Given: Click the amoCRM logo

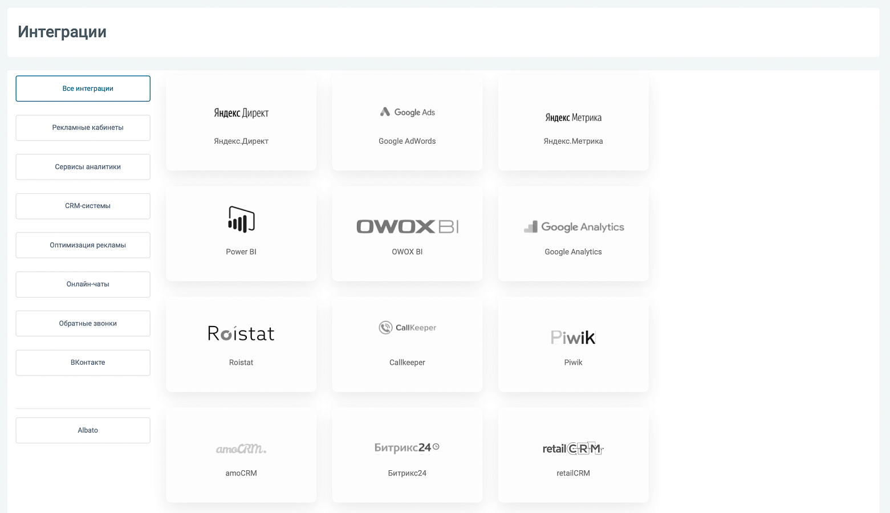Looking at the screenshot, I should click(241, 449).
